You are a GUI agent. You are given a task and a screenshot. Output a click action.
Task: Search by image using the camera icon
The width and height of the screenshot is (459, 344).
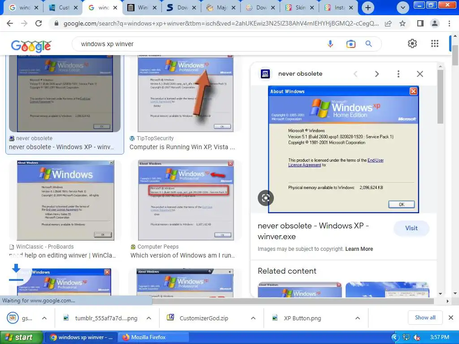(351, 44)
